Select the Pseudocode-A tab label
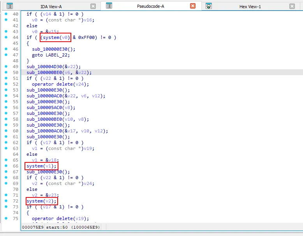 pos(150,7)
